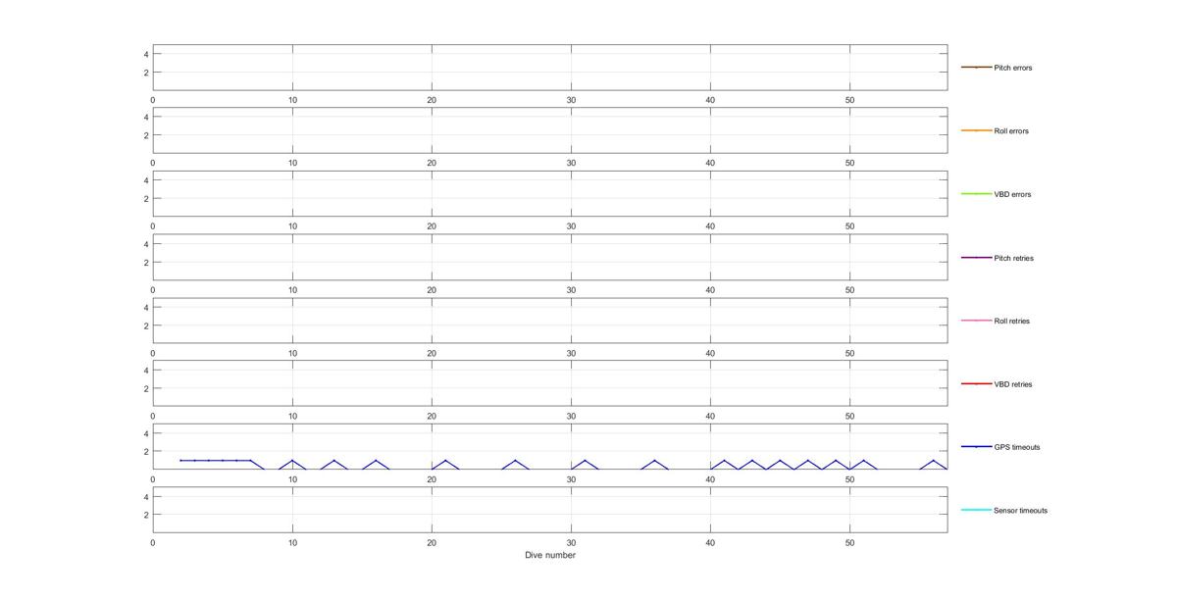Image resolution: width=1177 pixels, height=599 pixels.
Task: Click the Pitch errors legend label
Action: click(1012, 68)
